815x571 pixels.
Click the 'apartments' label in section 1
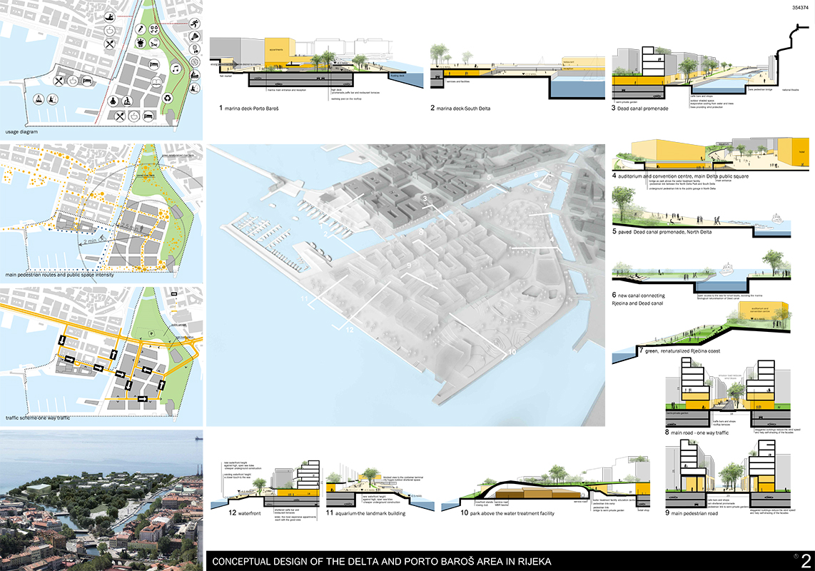tap(276, 50)
